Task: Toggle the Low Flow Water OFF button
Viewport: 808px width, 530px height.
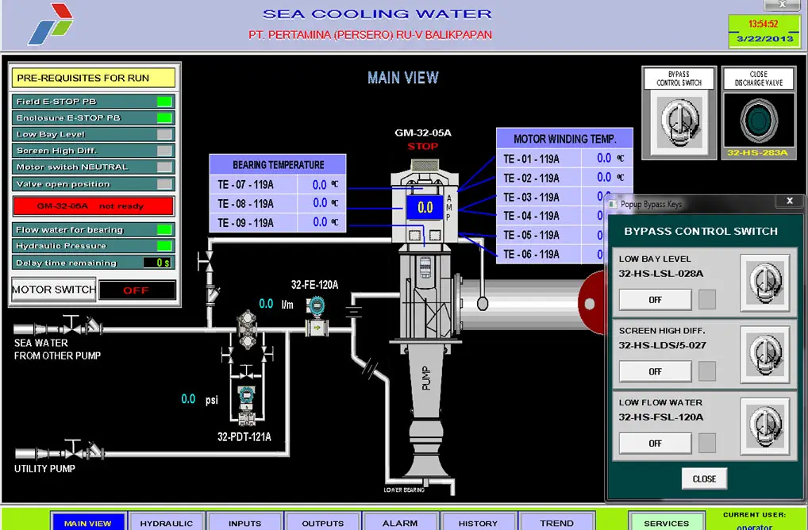Action: [x=655, y=444]
